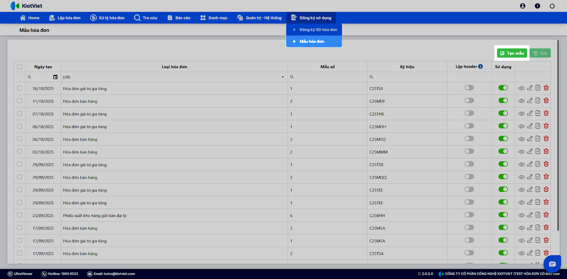Toggle Lặp header on for C25THK

pyautogui.click(x=469, y=113)
